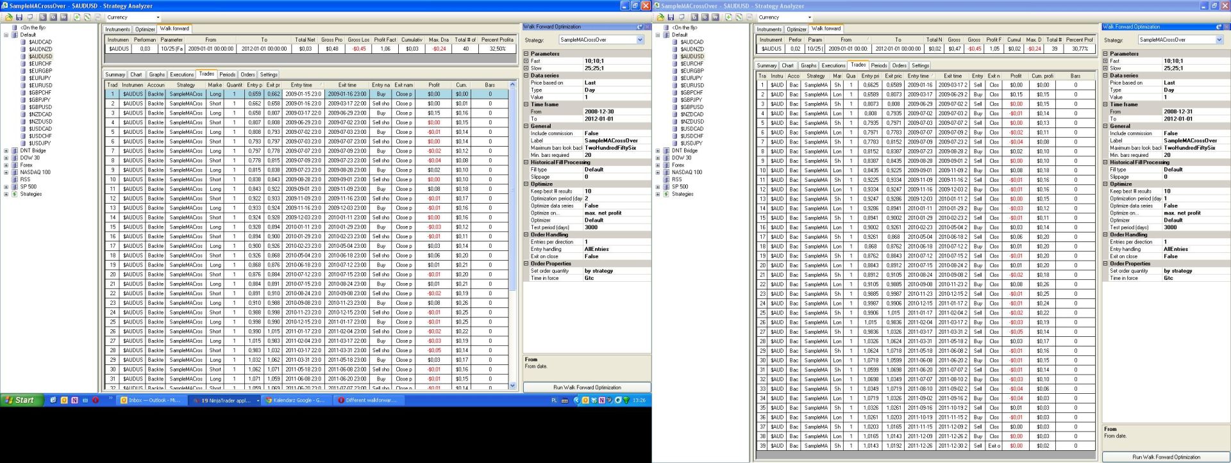Open the Currency dropdown in left window toolbar
The width and height of the screenshot is (1231, 463).
[158, 17]
